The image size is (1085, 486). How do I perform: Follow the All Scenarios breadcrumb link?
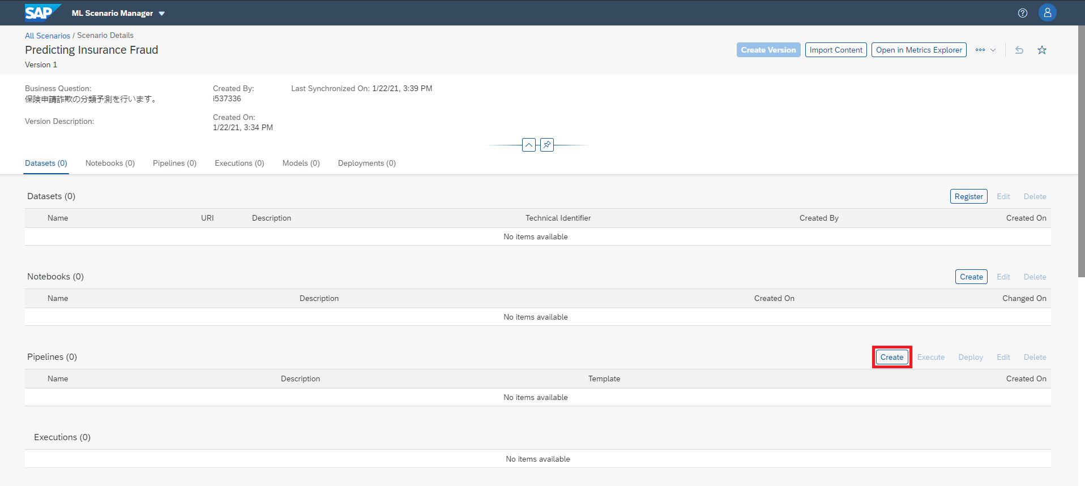tap(48, 36)
